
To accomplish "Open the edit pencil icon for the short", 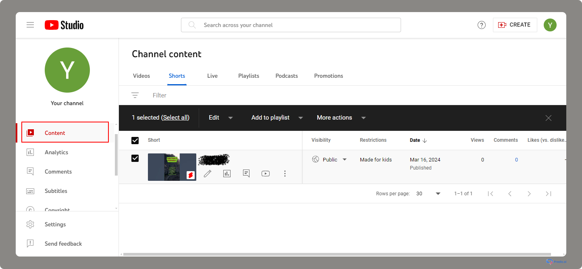I will click(x=208, y=173).
